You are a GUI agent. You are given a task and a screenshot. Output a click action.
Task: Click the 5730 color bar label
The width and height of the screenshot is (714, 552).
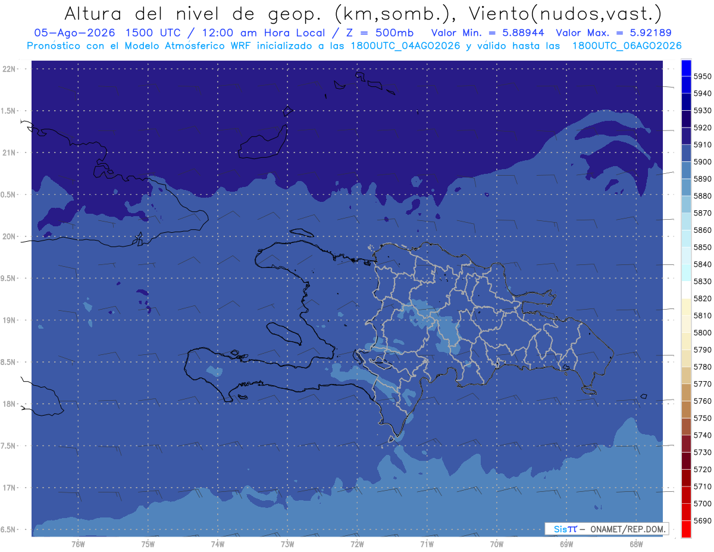point(703,452)
